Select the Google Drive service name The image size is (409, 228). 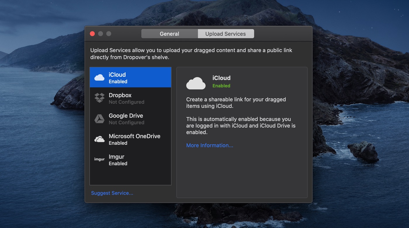coord(126,116)
